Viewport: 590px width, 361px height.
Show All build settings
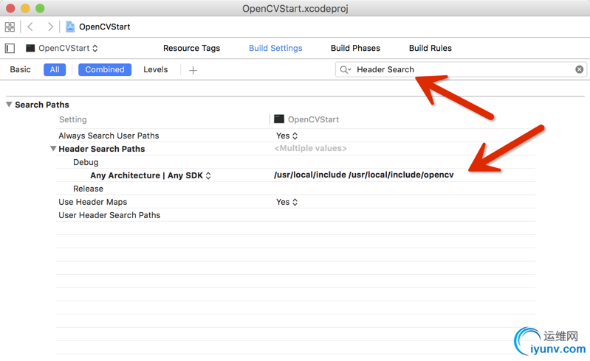click(55, 69)
